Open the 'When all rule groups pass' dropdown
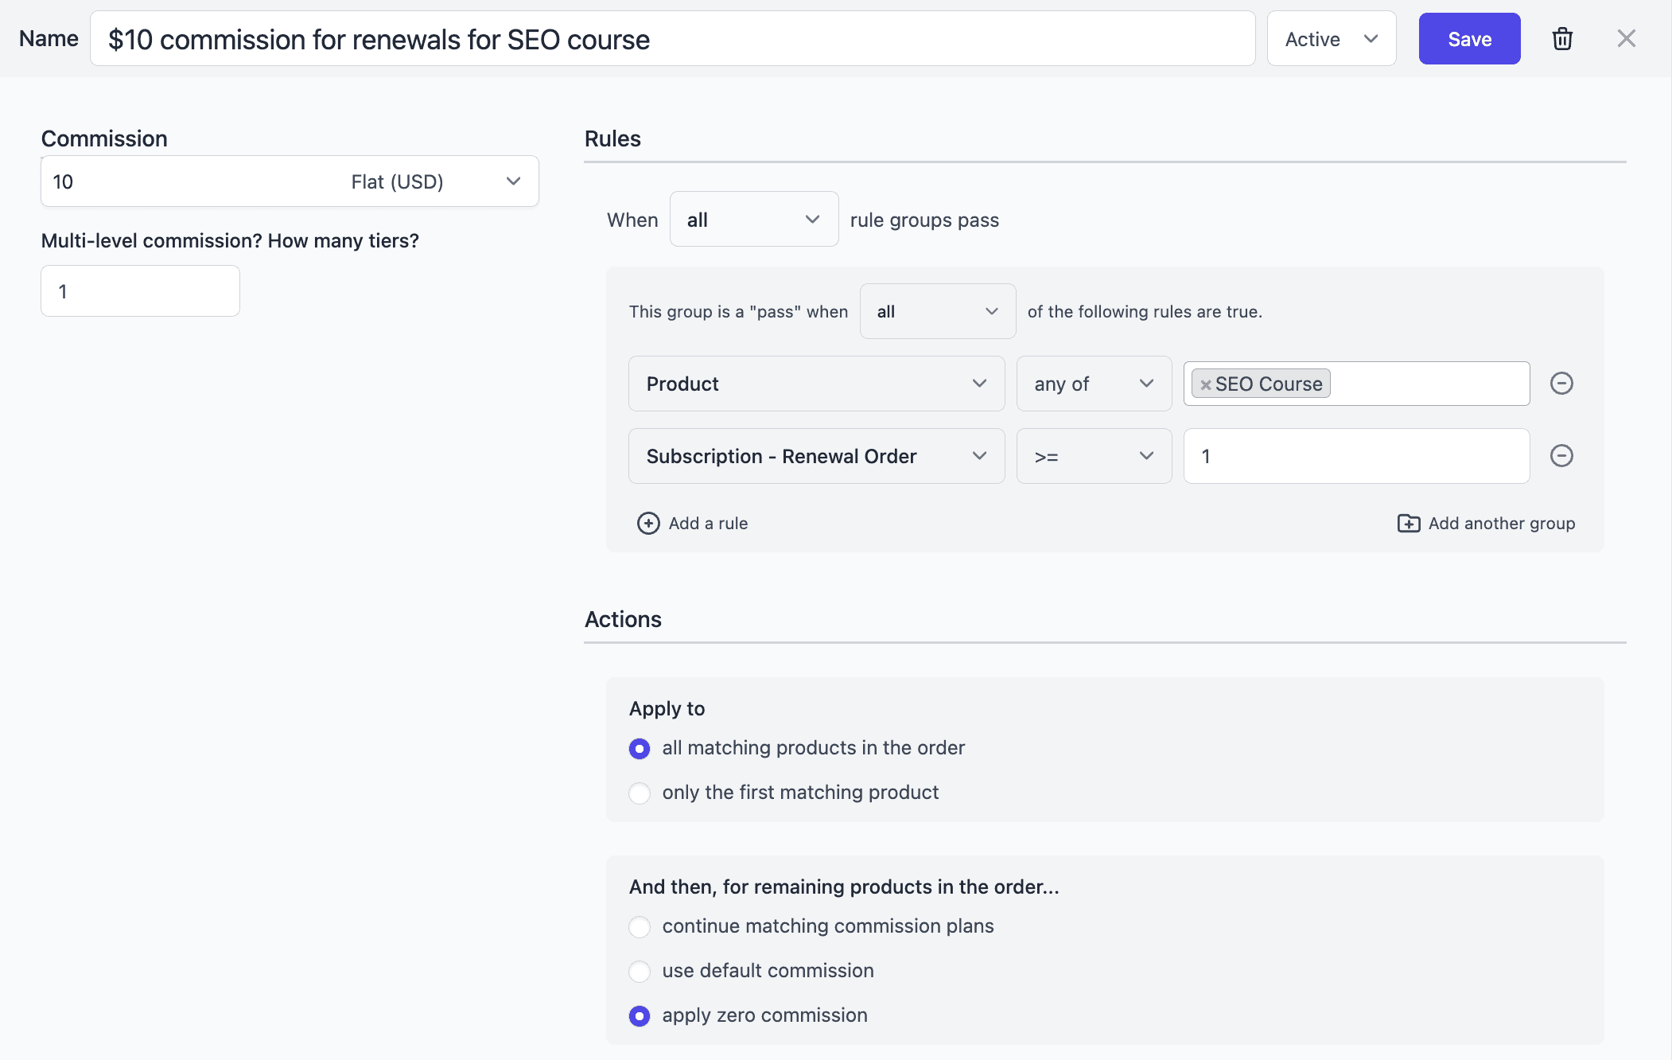This screenshot has height=1060, width=1672. [x=754, y=220]
